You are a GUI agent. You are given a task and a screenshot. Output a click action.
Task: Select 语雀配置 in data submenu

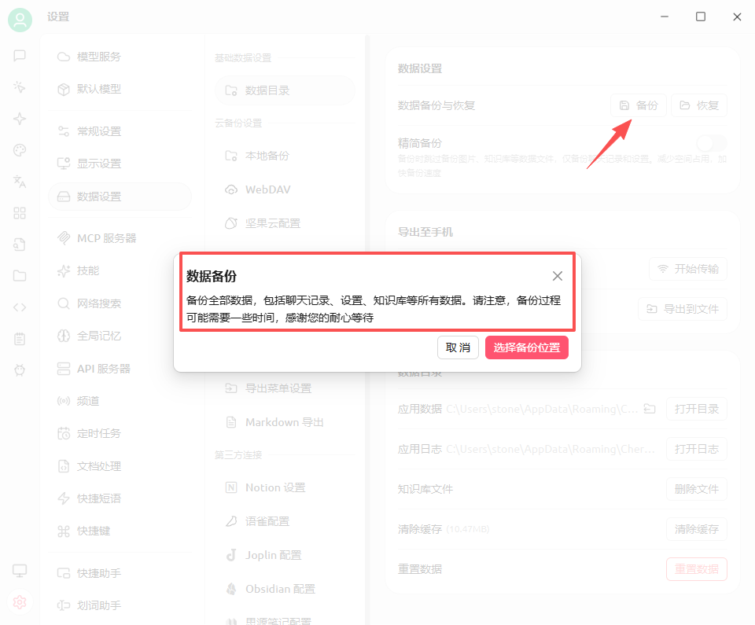pyautogui.click(x=285, y=521)
